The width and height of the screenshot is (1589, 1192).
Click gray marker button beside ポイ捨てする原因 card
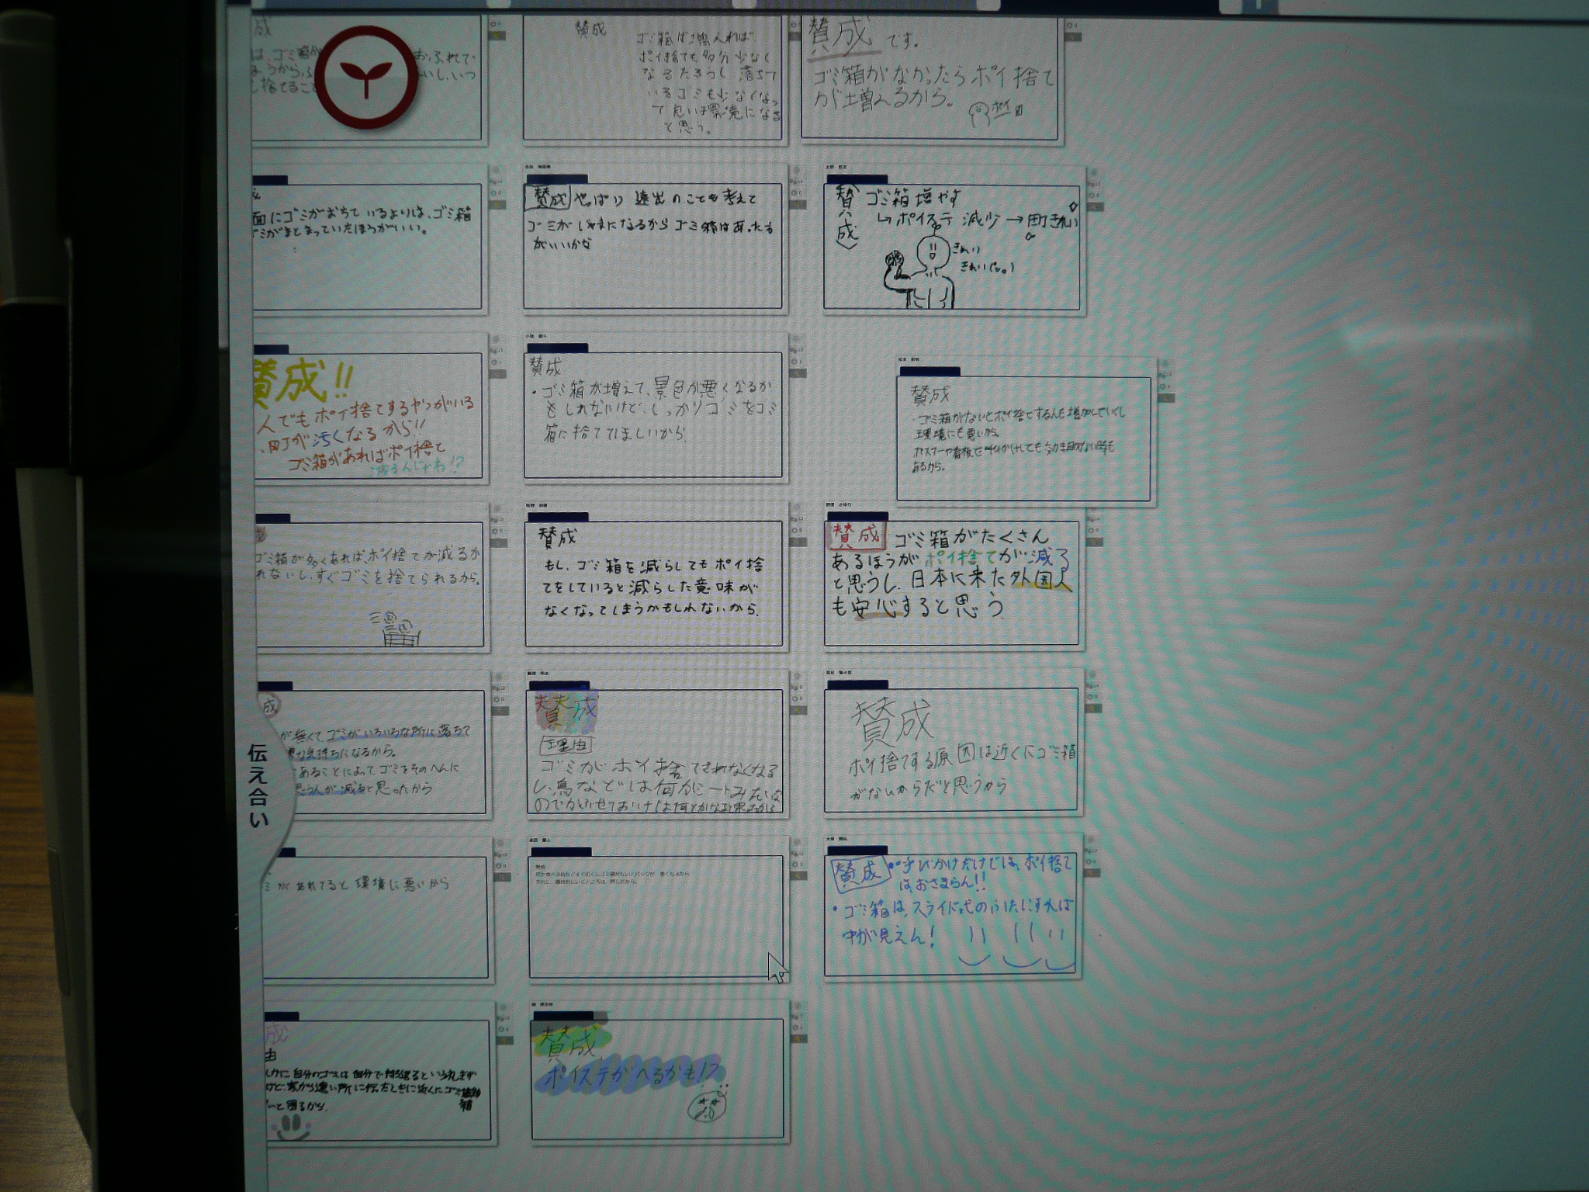pyautogui.click(x=1094, y=709)
